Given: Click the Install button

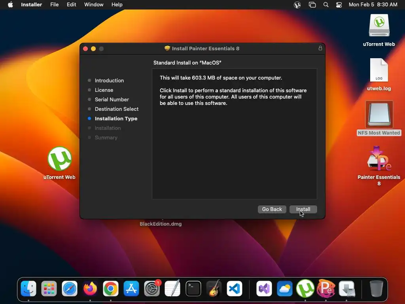Looking at the screenshot, I should pos(303,209).
